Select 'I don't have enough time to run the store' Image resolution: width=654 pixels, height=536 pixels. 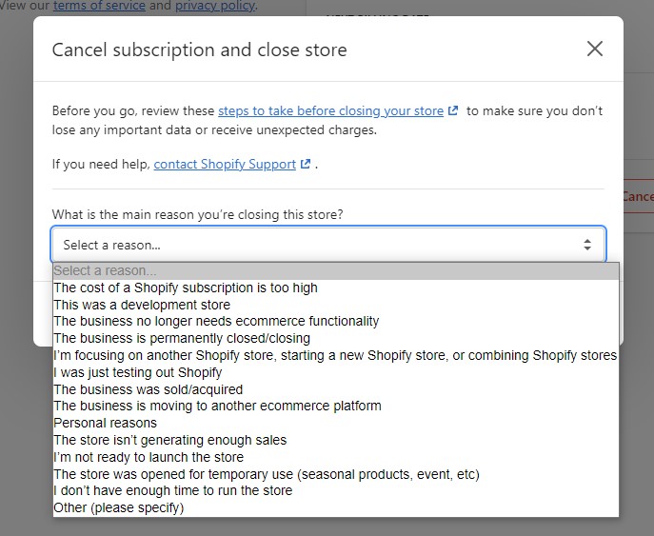point(336,490)
